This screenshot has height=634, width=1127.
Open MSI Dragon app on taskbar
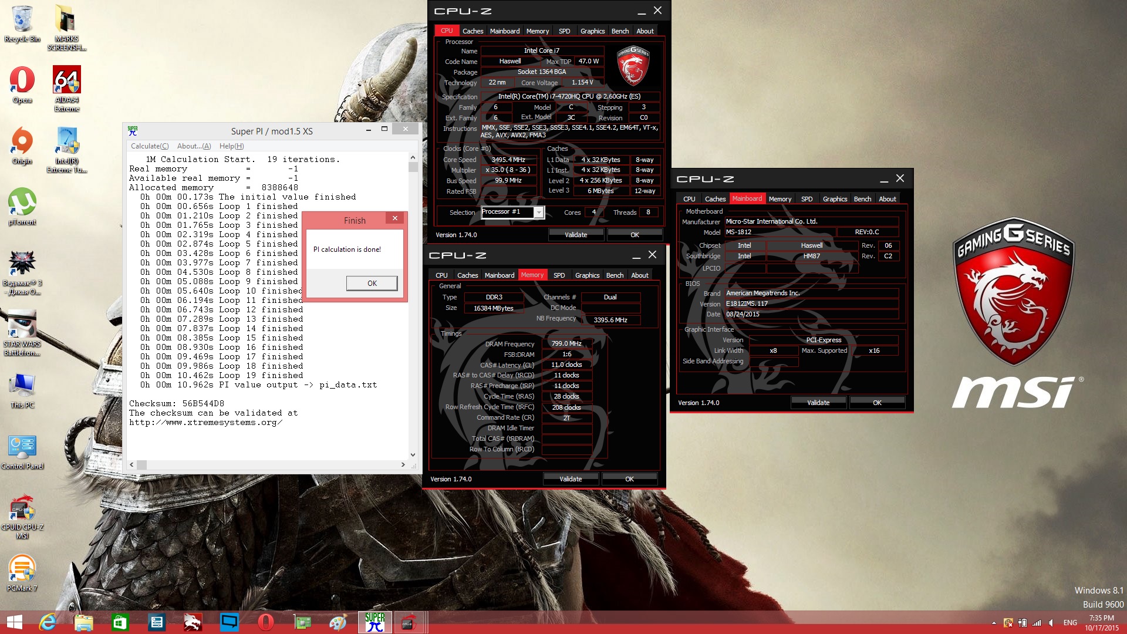[193, 622]
